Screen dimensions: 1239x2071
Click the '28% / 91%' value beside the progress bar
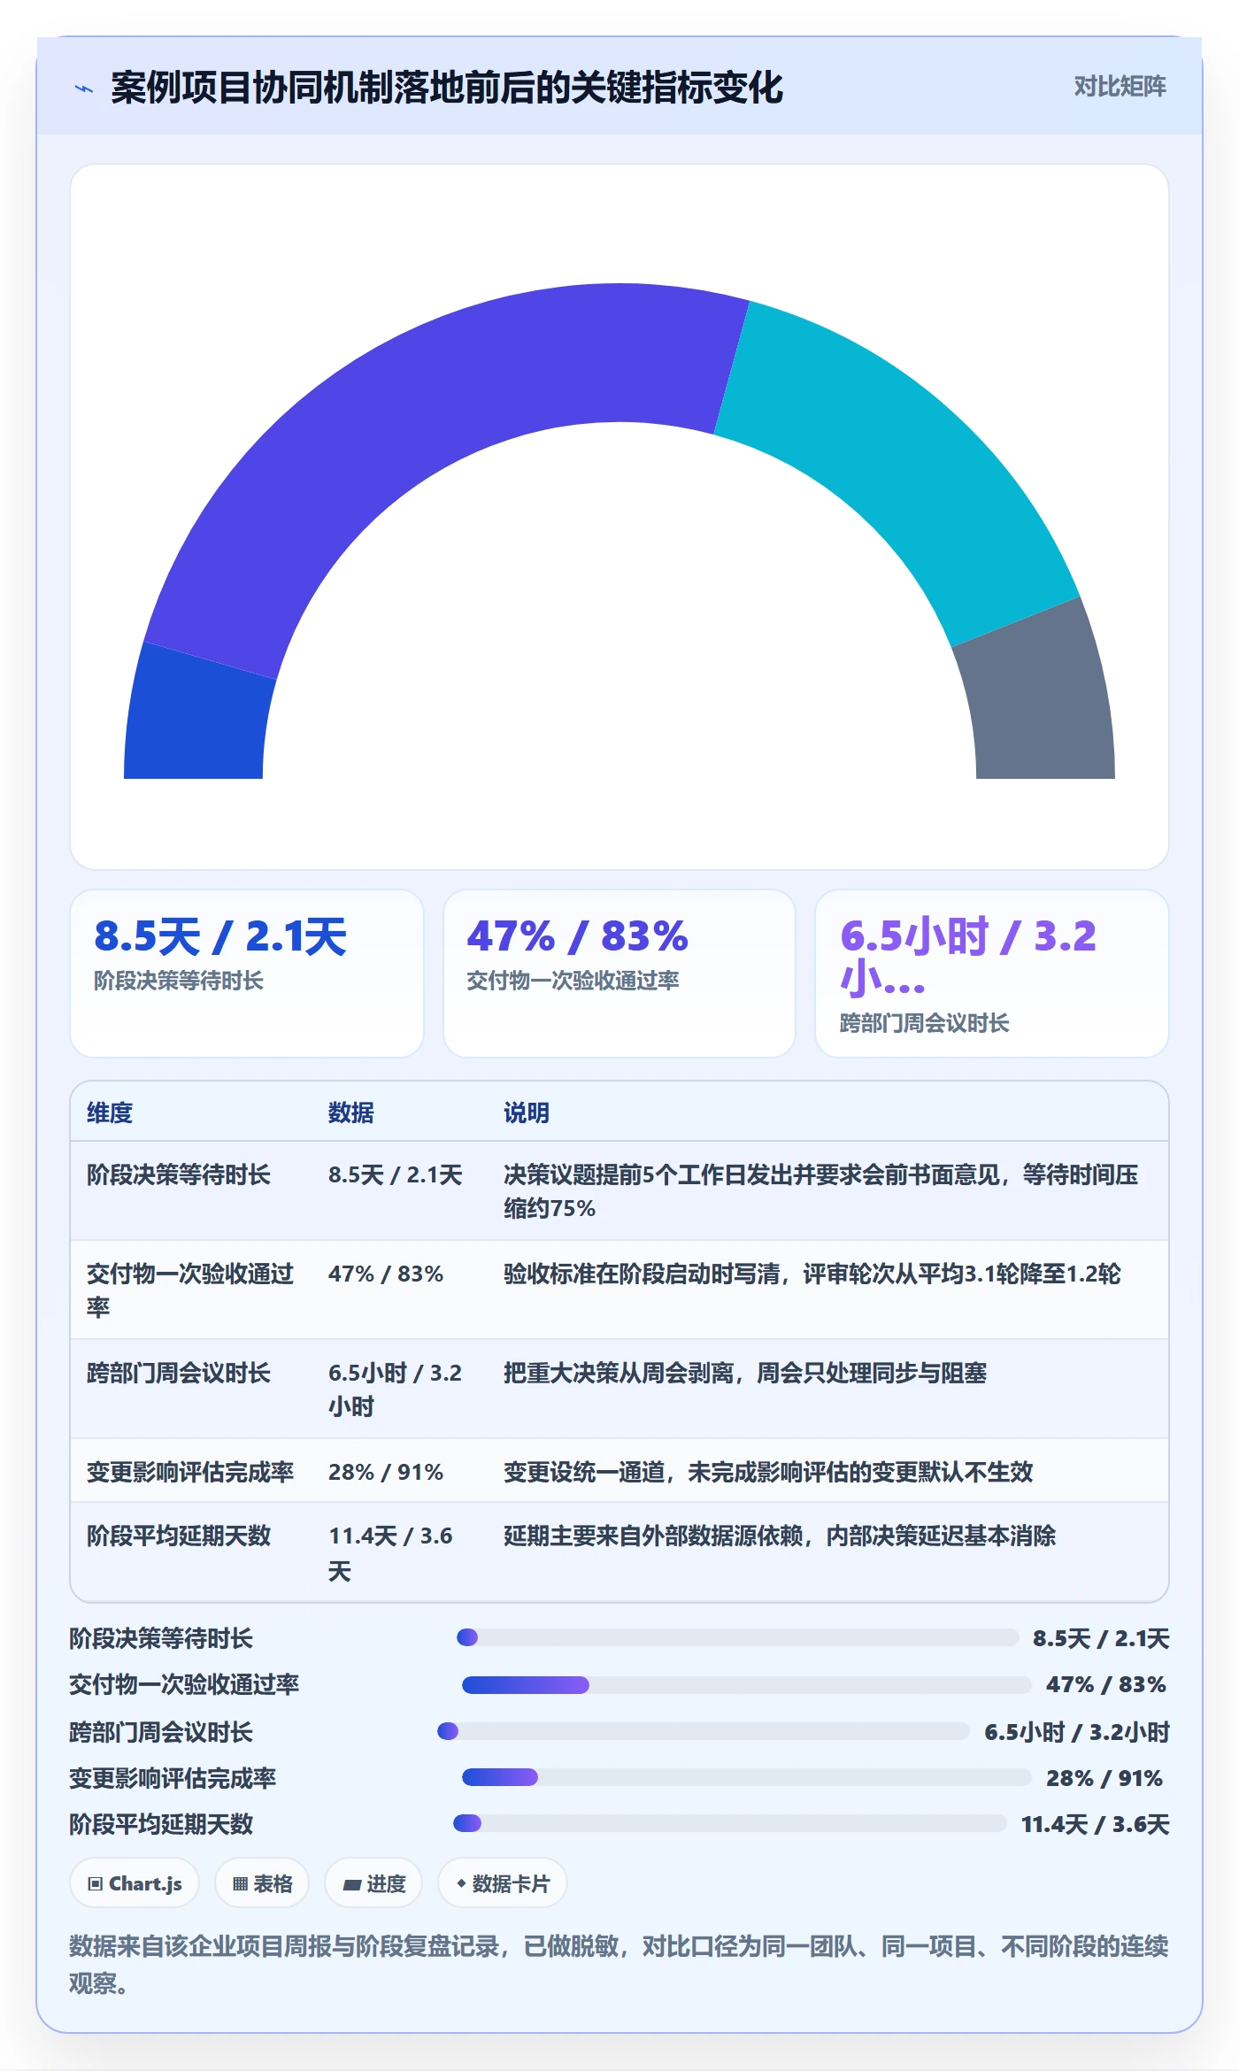pos(1104,1778)
